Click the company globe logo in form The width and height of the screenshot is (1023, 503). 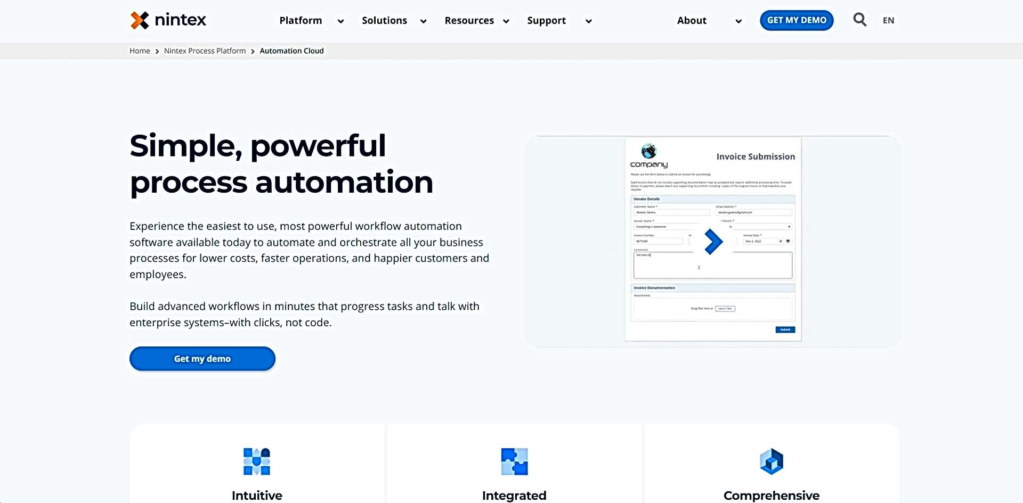pyautogui.click(x=648, y=151)
